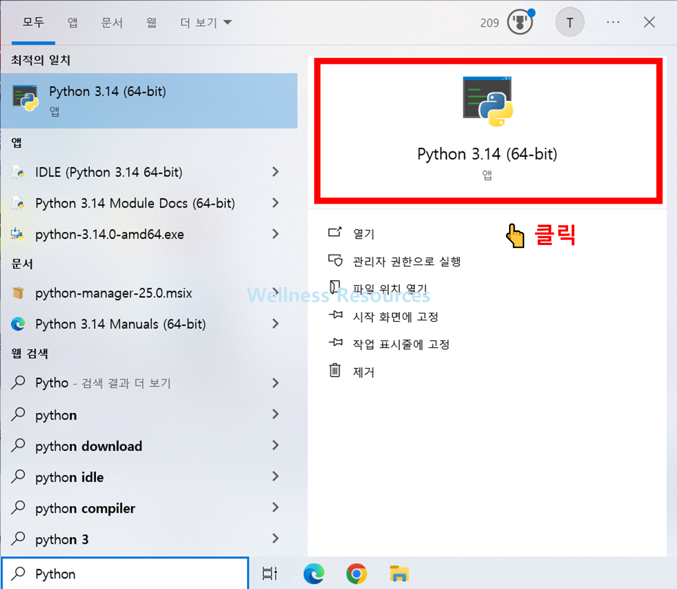The image size is (677, 589).
Task: Launch Google Chrome from the taskbar
Action: tap(357, 574)
